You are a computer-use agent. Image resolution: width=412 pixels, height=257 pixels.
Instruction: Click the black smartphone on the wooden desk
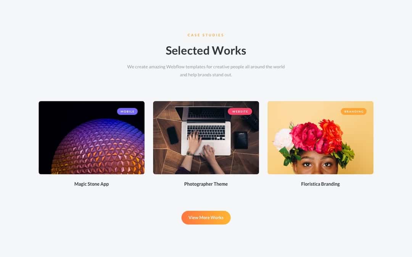(x=173, y=135)
